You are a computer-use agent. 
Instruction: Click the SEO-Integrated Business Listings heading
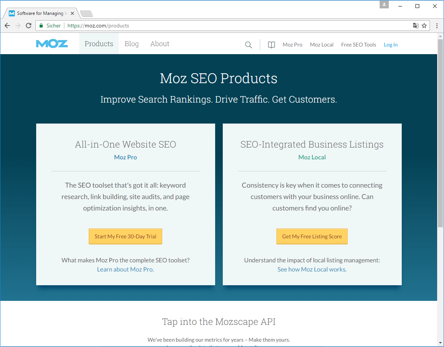pyautogui.click(x=312, y=144)
